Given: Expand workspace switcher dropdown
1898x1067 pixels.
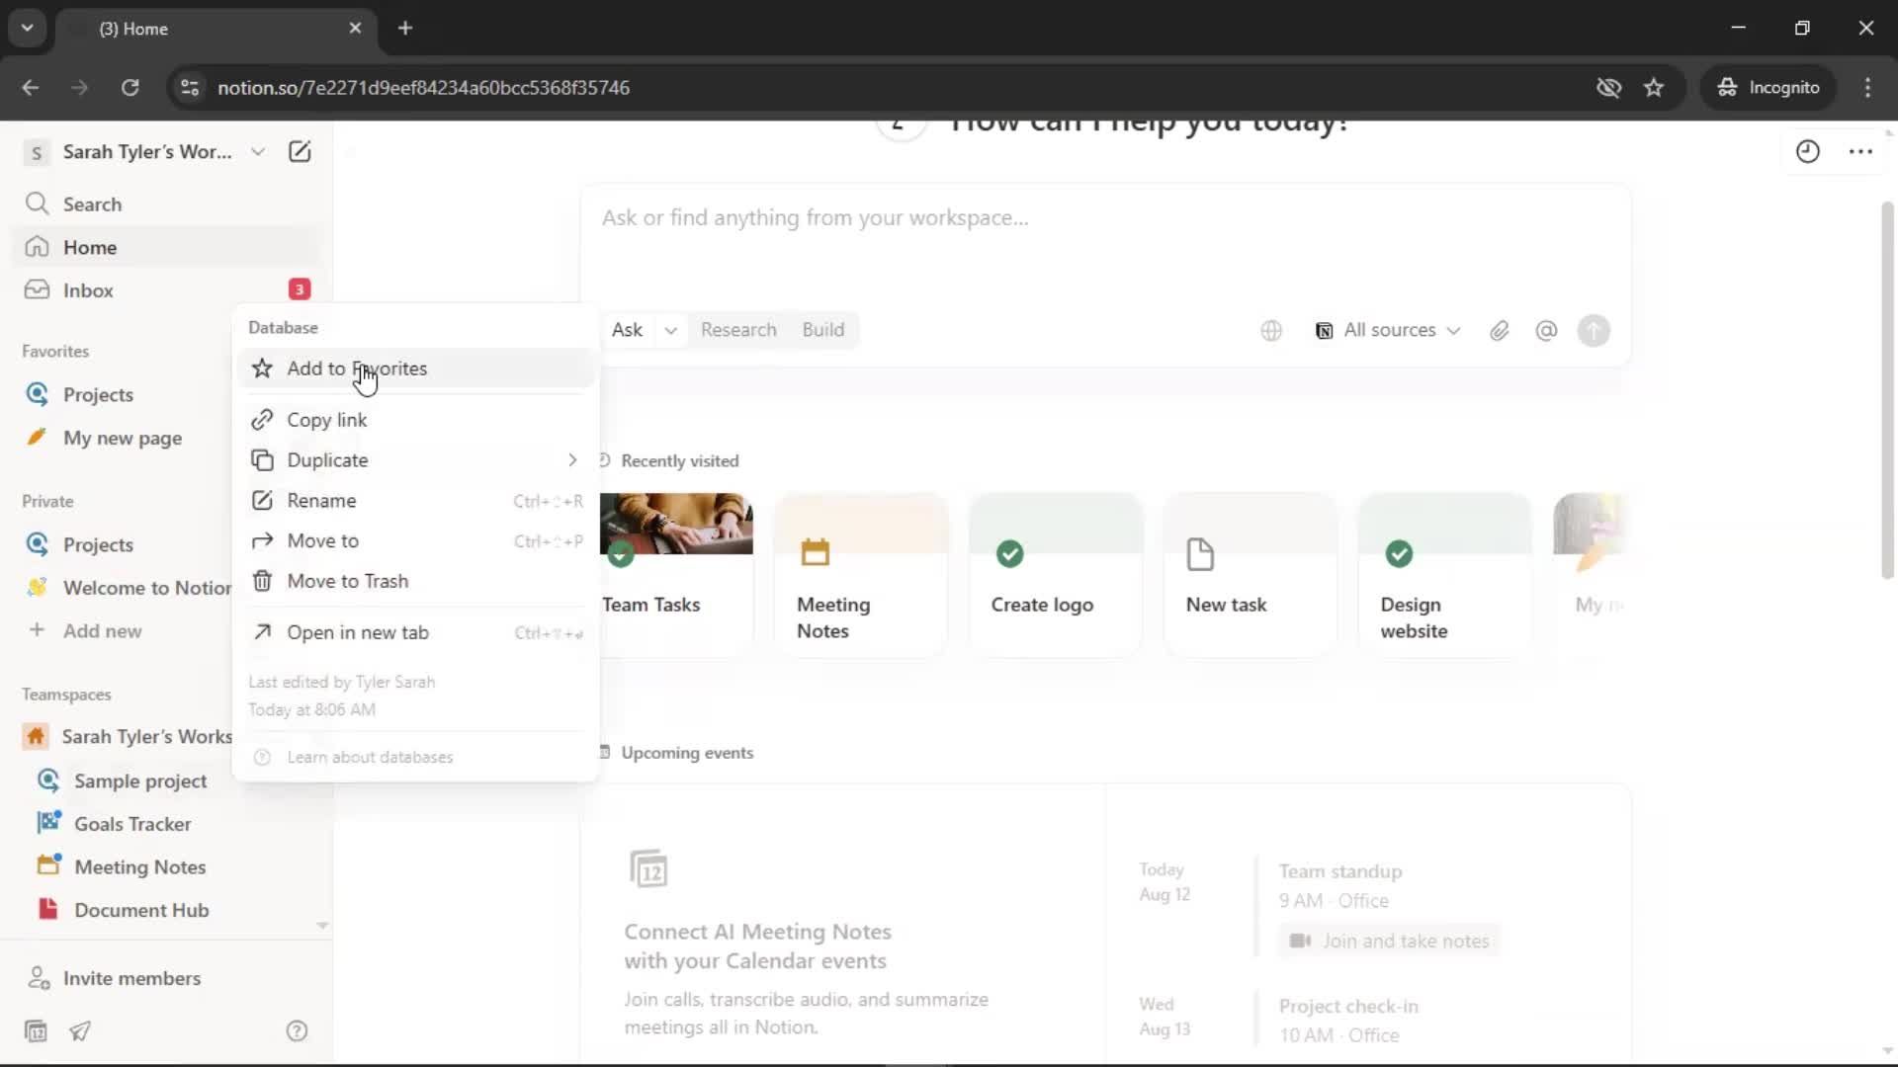Looking at the screenshot, I should click(x=258, y=151).
